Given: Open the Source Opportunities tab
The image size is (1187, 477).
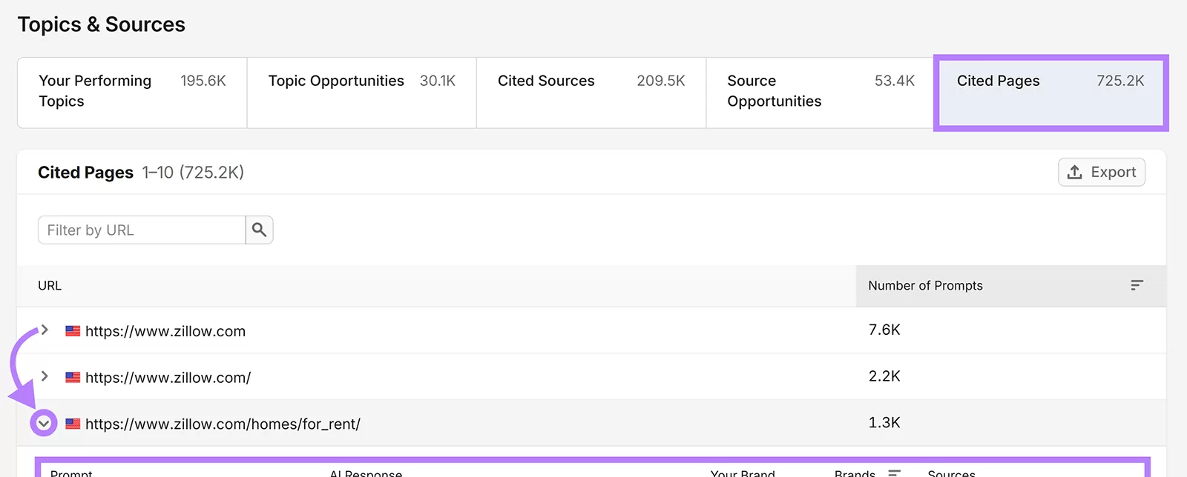Looking at the screenshot, I should click(821, 93).
